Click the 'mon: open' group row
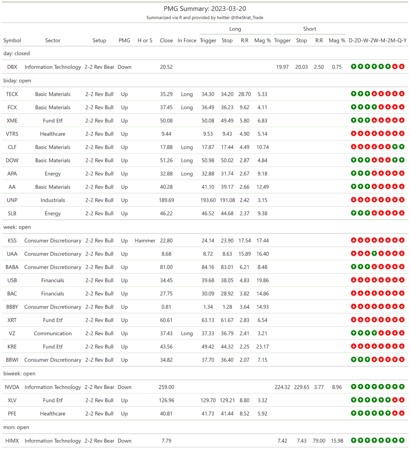 pyautogui.click(x=205, y=427)
